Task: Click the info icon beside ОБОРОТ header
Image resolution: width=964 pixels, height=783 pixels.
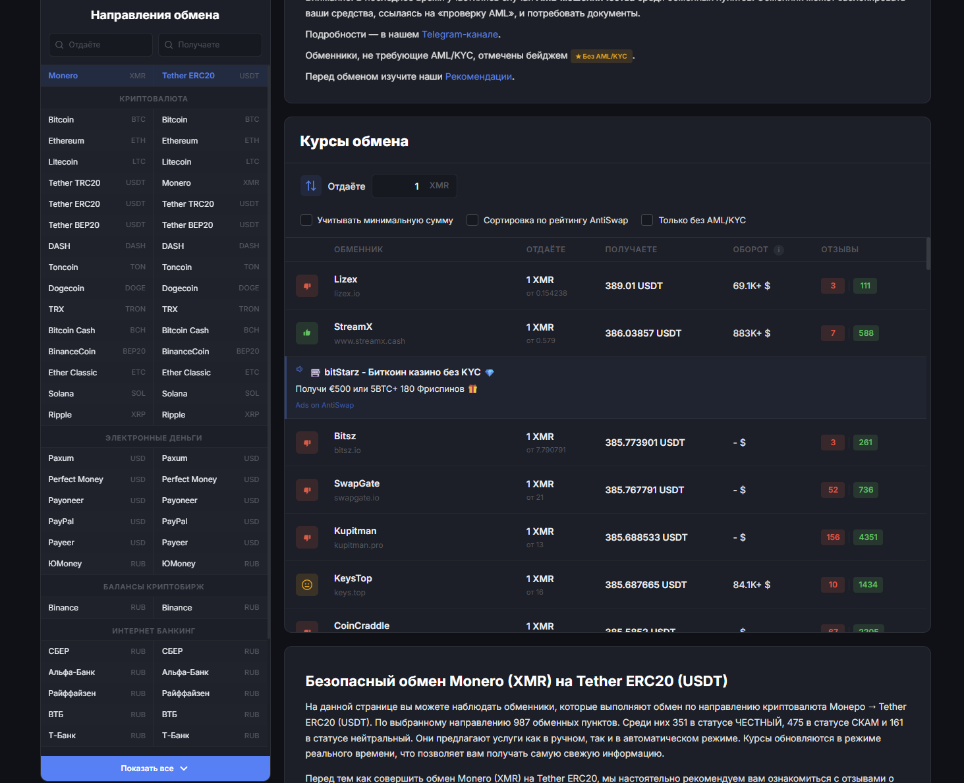Action: [779, 250]
